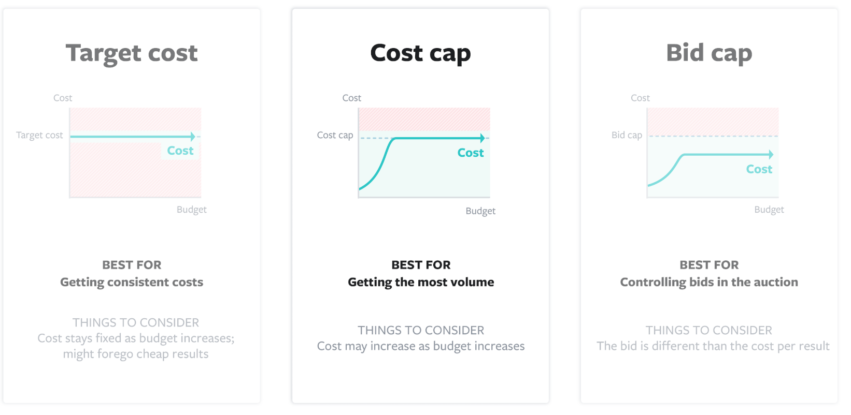Click 'Getting the most volume' text

point(421,282)
